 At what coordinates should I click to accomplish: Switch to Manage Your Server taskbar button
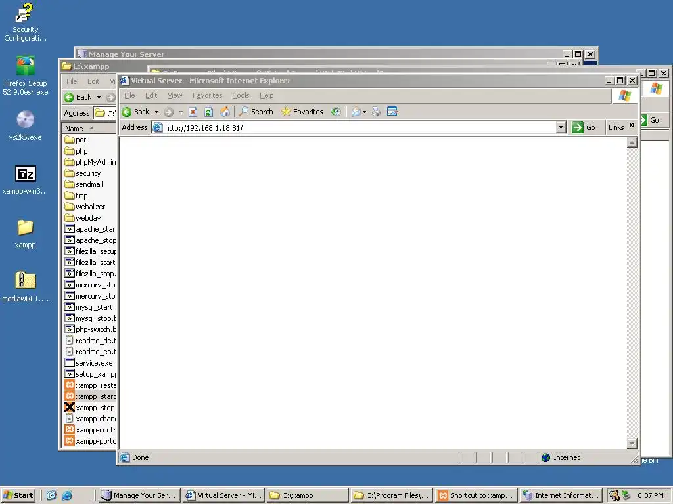[139, 495]
